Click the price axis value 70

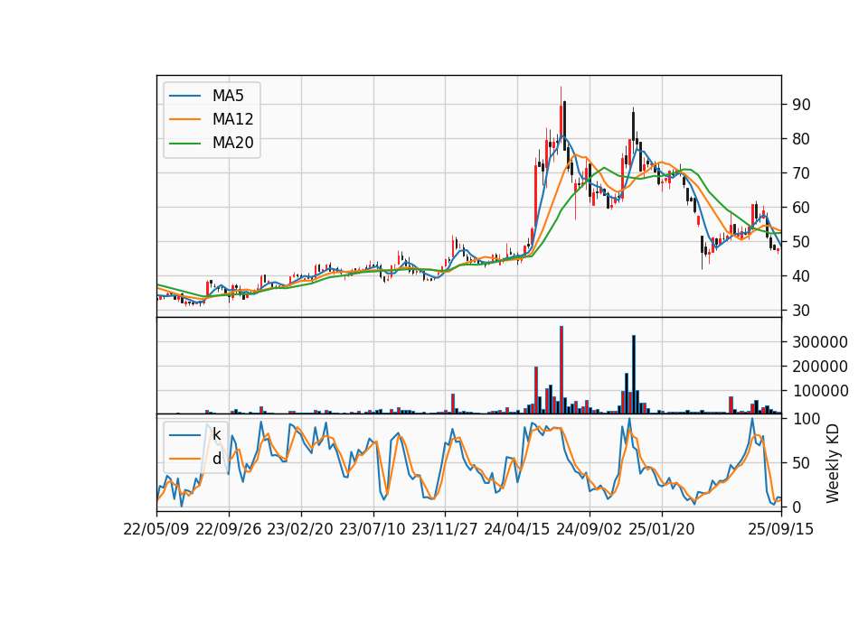(x=801, y=173)
